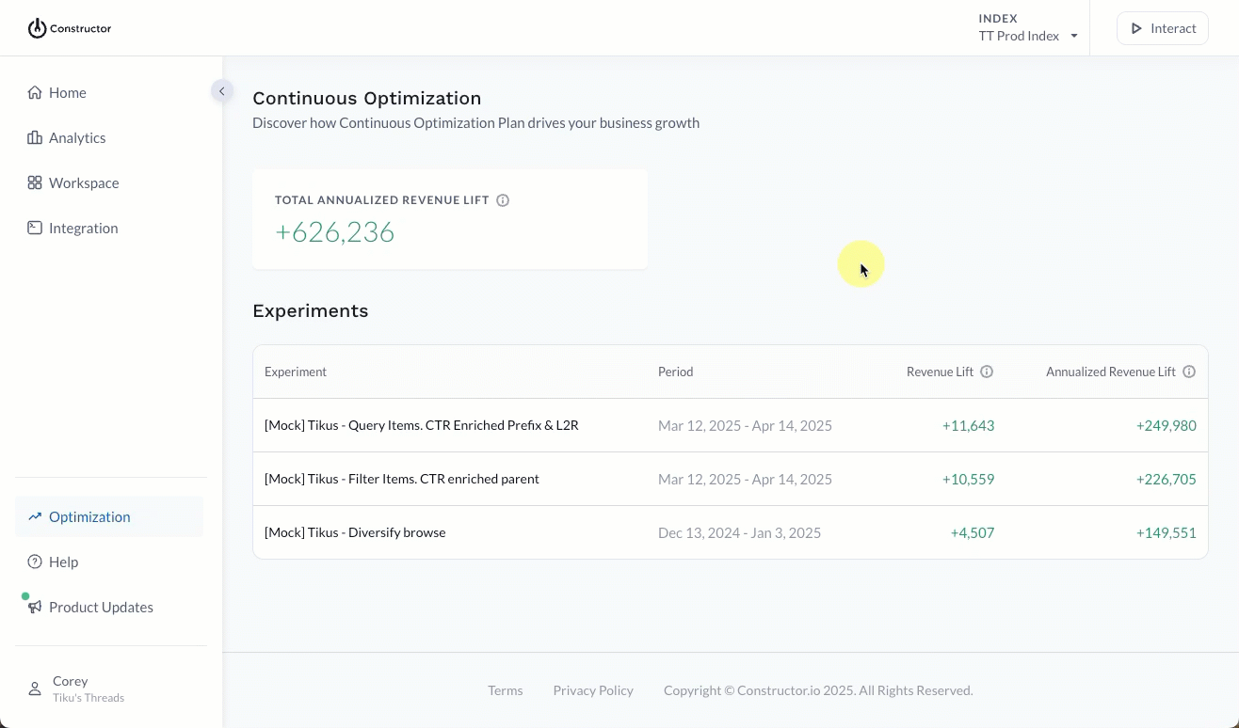Click the Optimization trend icon
The width and height of the screenshot is (1239, 728).
pos(35,516)
